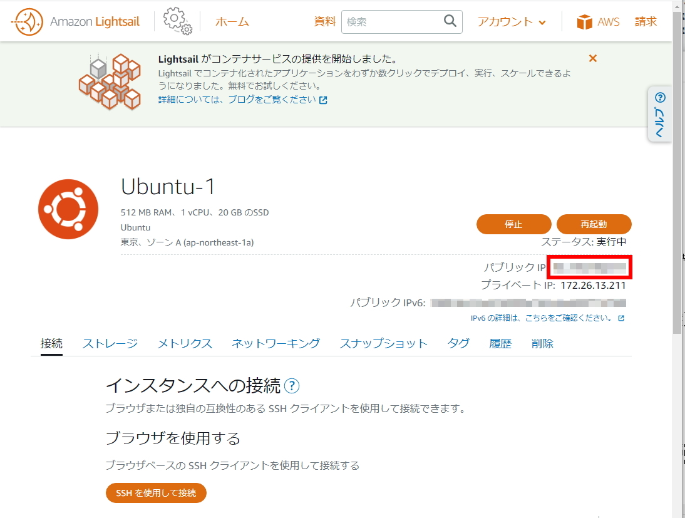The width and height of the screenshot is (685, 518).
Task: Click the 512 MB RAM specs text
Action: pyautogui.click(x=194, y=212)
